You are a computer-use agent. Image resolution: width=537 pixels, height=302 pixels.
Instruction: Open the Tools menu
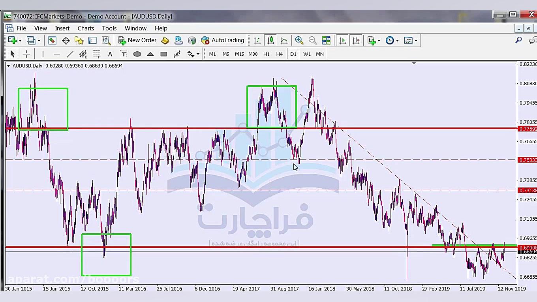coord(109,28)
